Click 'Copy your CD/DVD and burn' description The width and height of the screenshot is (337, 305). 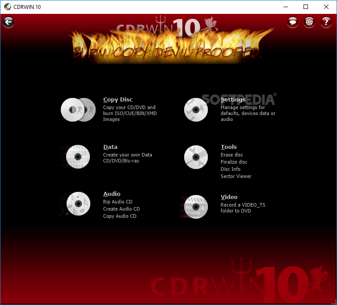click(130, 113)
